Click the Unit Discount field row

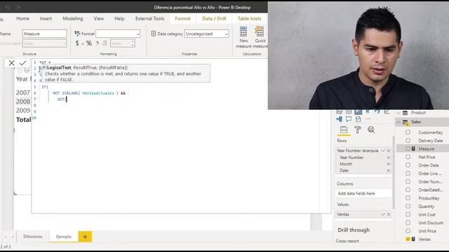422,223
